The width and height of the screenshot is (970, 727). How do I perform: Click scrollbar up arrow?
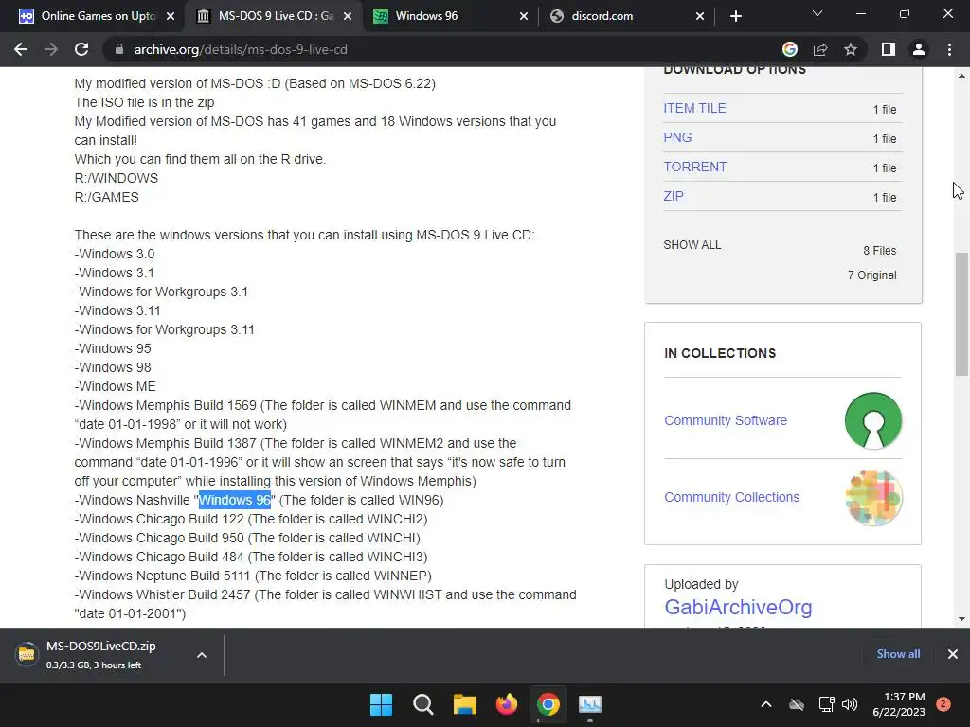point(961,76)
